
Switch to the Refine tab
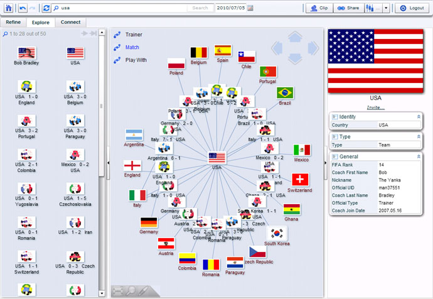click(x=13, y=22)
